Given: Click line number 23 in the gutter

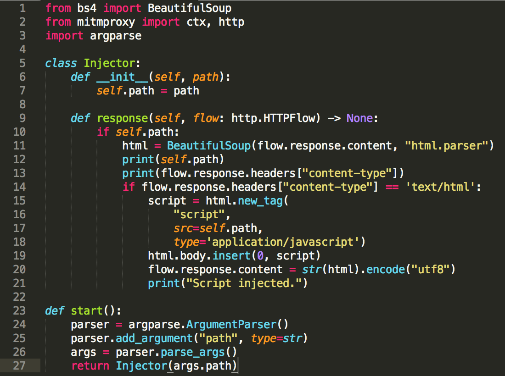Looking at the screenshot, I should click(x=20, y=311).
